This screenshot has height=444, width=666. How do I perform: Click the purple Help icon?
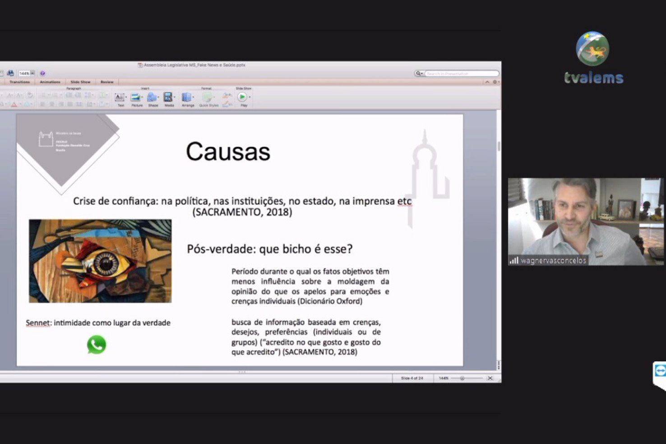pyautogui.click(x=43, y=73)
